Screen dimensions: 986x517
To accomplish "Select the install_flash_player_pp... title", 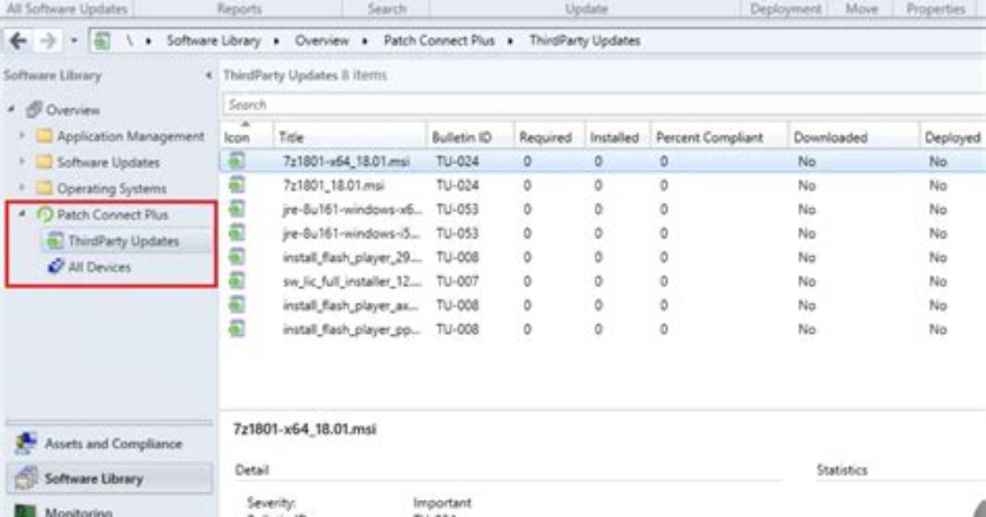I will 351,328.
